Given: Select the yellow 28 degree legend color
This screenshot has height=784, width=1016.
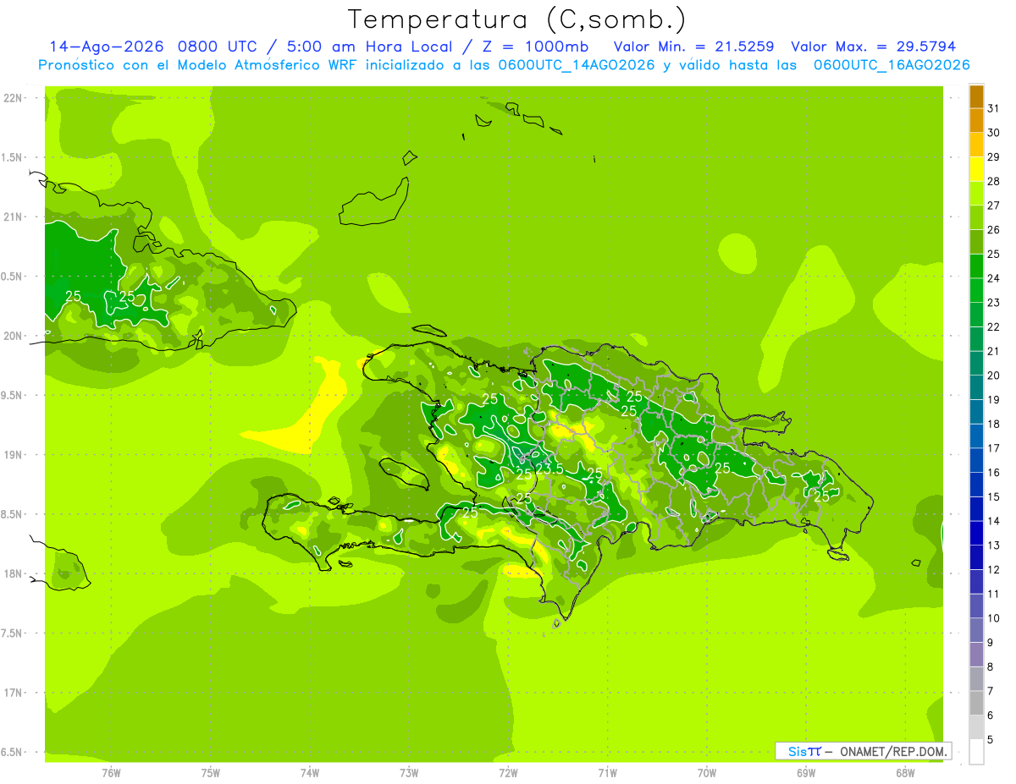Looking at the screenshot, I should (976, 169).
